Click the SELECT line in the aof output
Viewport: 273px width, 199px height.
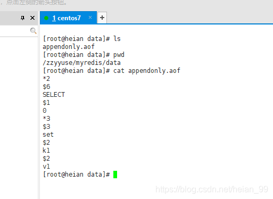[x=54, y=95]
